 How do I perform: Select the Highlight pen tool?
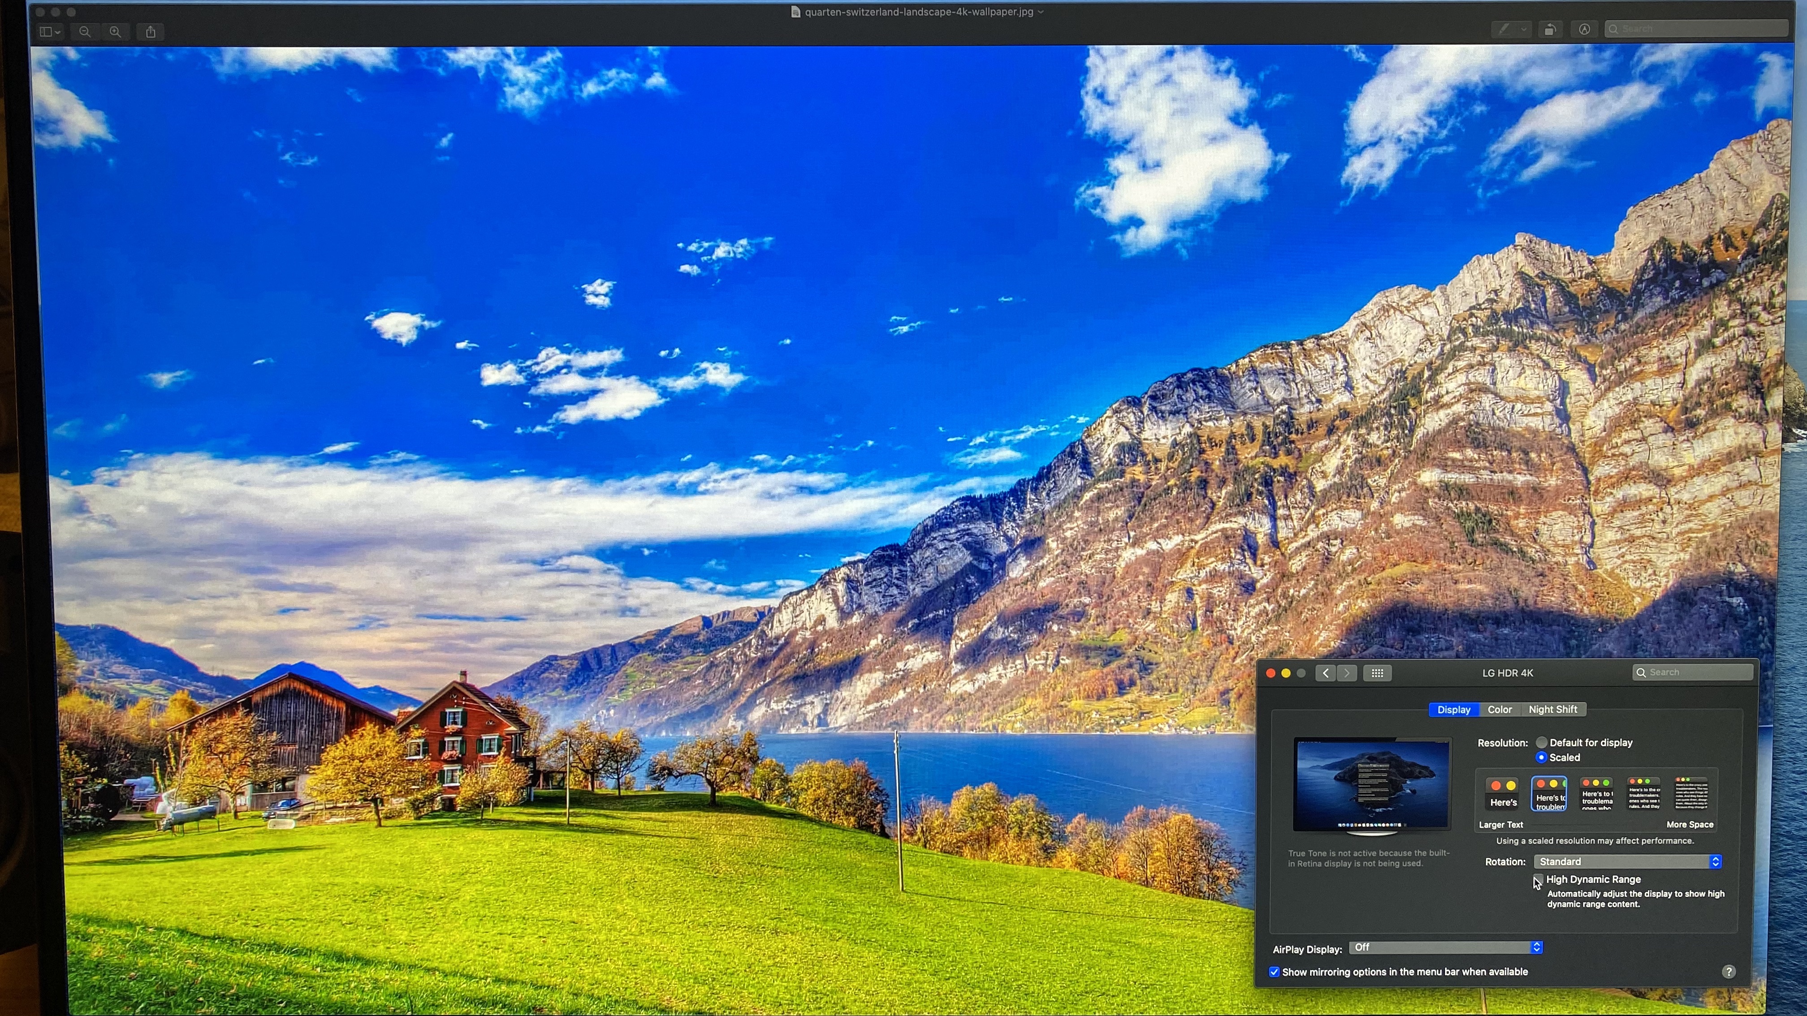click(x=1504, y=30)
